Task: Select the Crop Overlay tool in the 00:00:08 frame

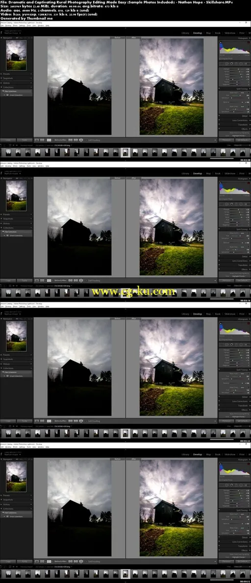Action: 222,64
